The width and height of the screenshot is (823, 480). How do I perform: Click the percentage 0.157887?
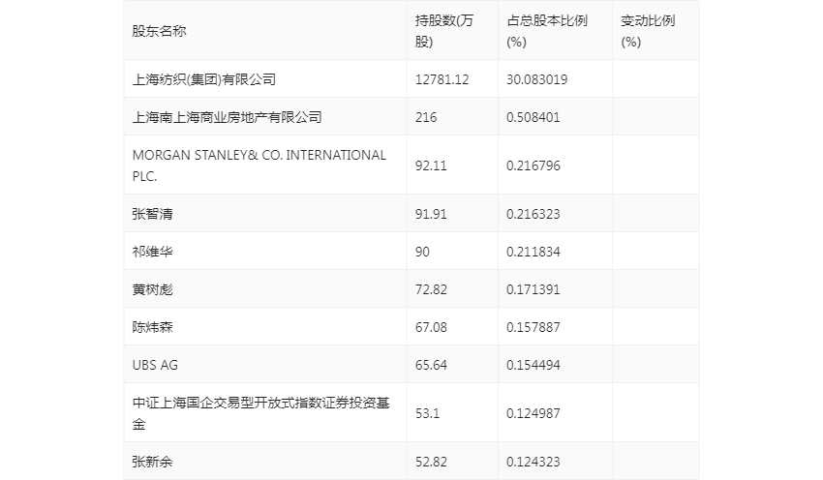533,327
